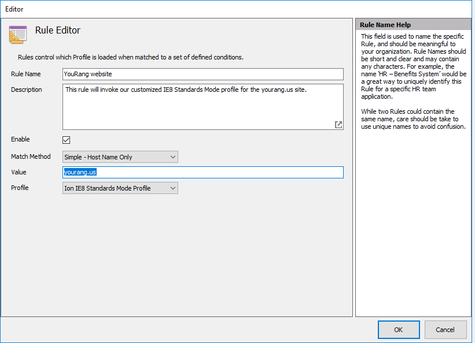Viewport: 475px width, 343px height.
Task: Click the Value label text
Action: [x=19, y=173]
